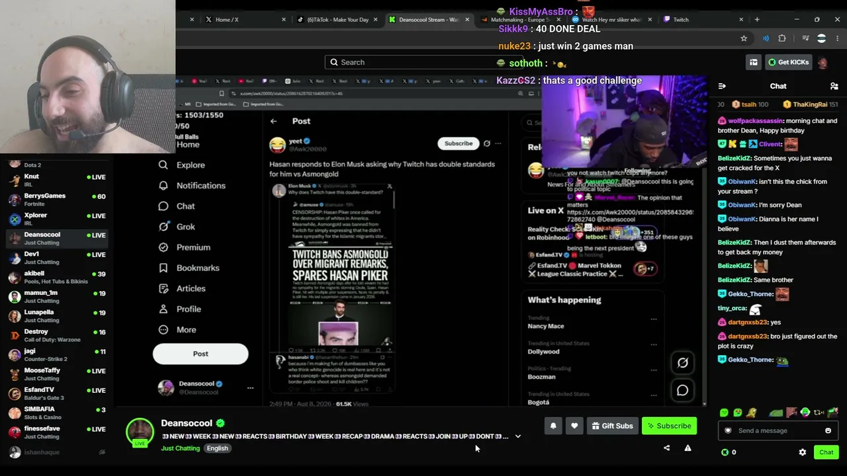This screenshot has width=847, height=476.
Task: Click the Kick points K icon below chat
Action: (725, 452)
